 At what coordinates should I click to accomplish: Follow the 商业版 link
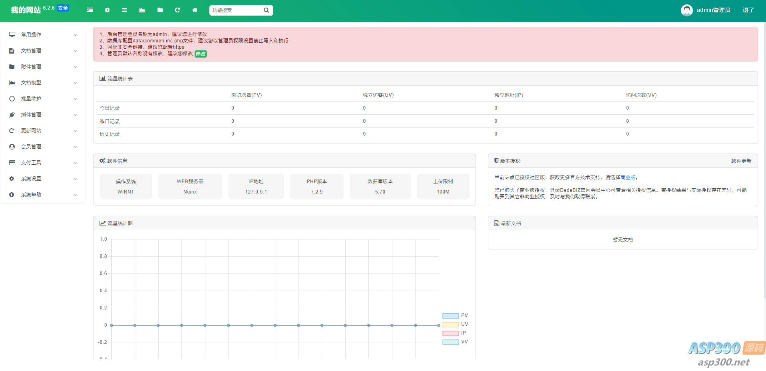(x=628, y=178)
